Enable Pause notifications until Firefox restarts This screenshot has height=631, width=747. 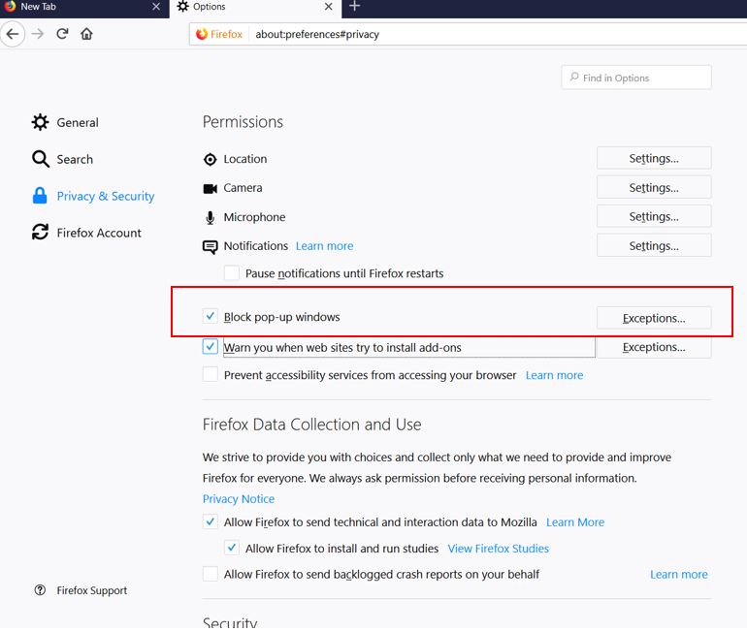tap(232, 273)
